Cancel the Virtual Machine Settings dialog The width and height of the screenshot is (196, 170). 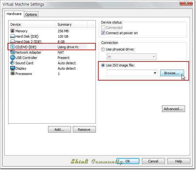click(153, 161)
